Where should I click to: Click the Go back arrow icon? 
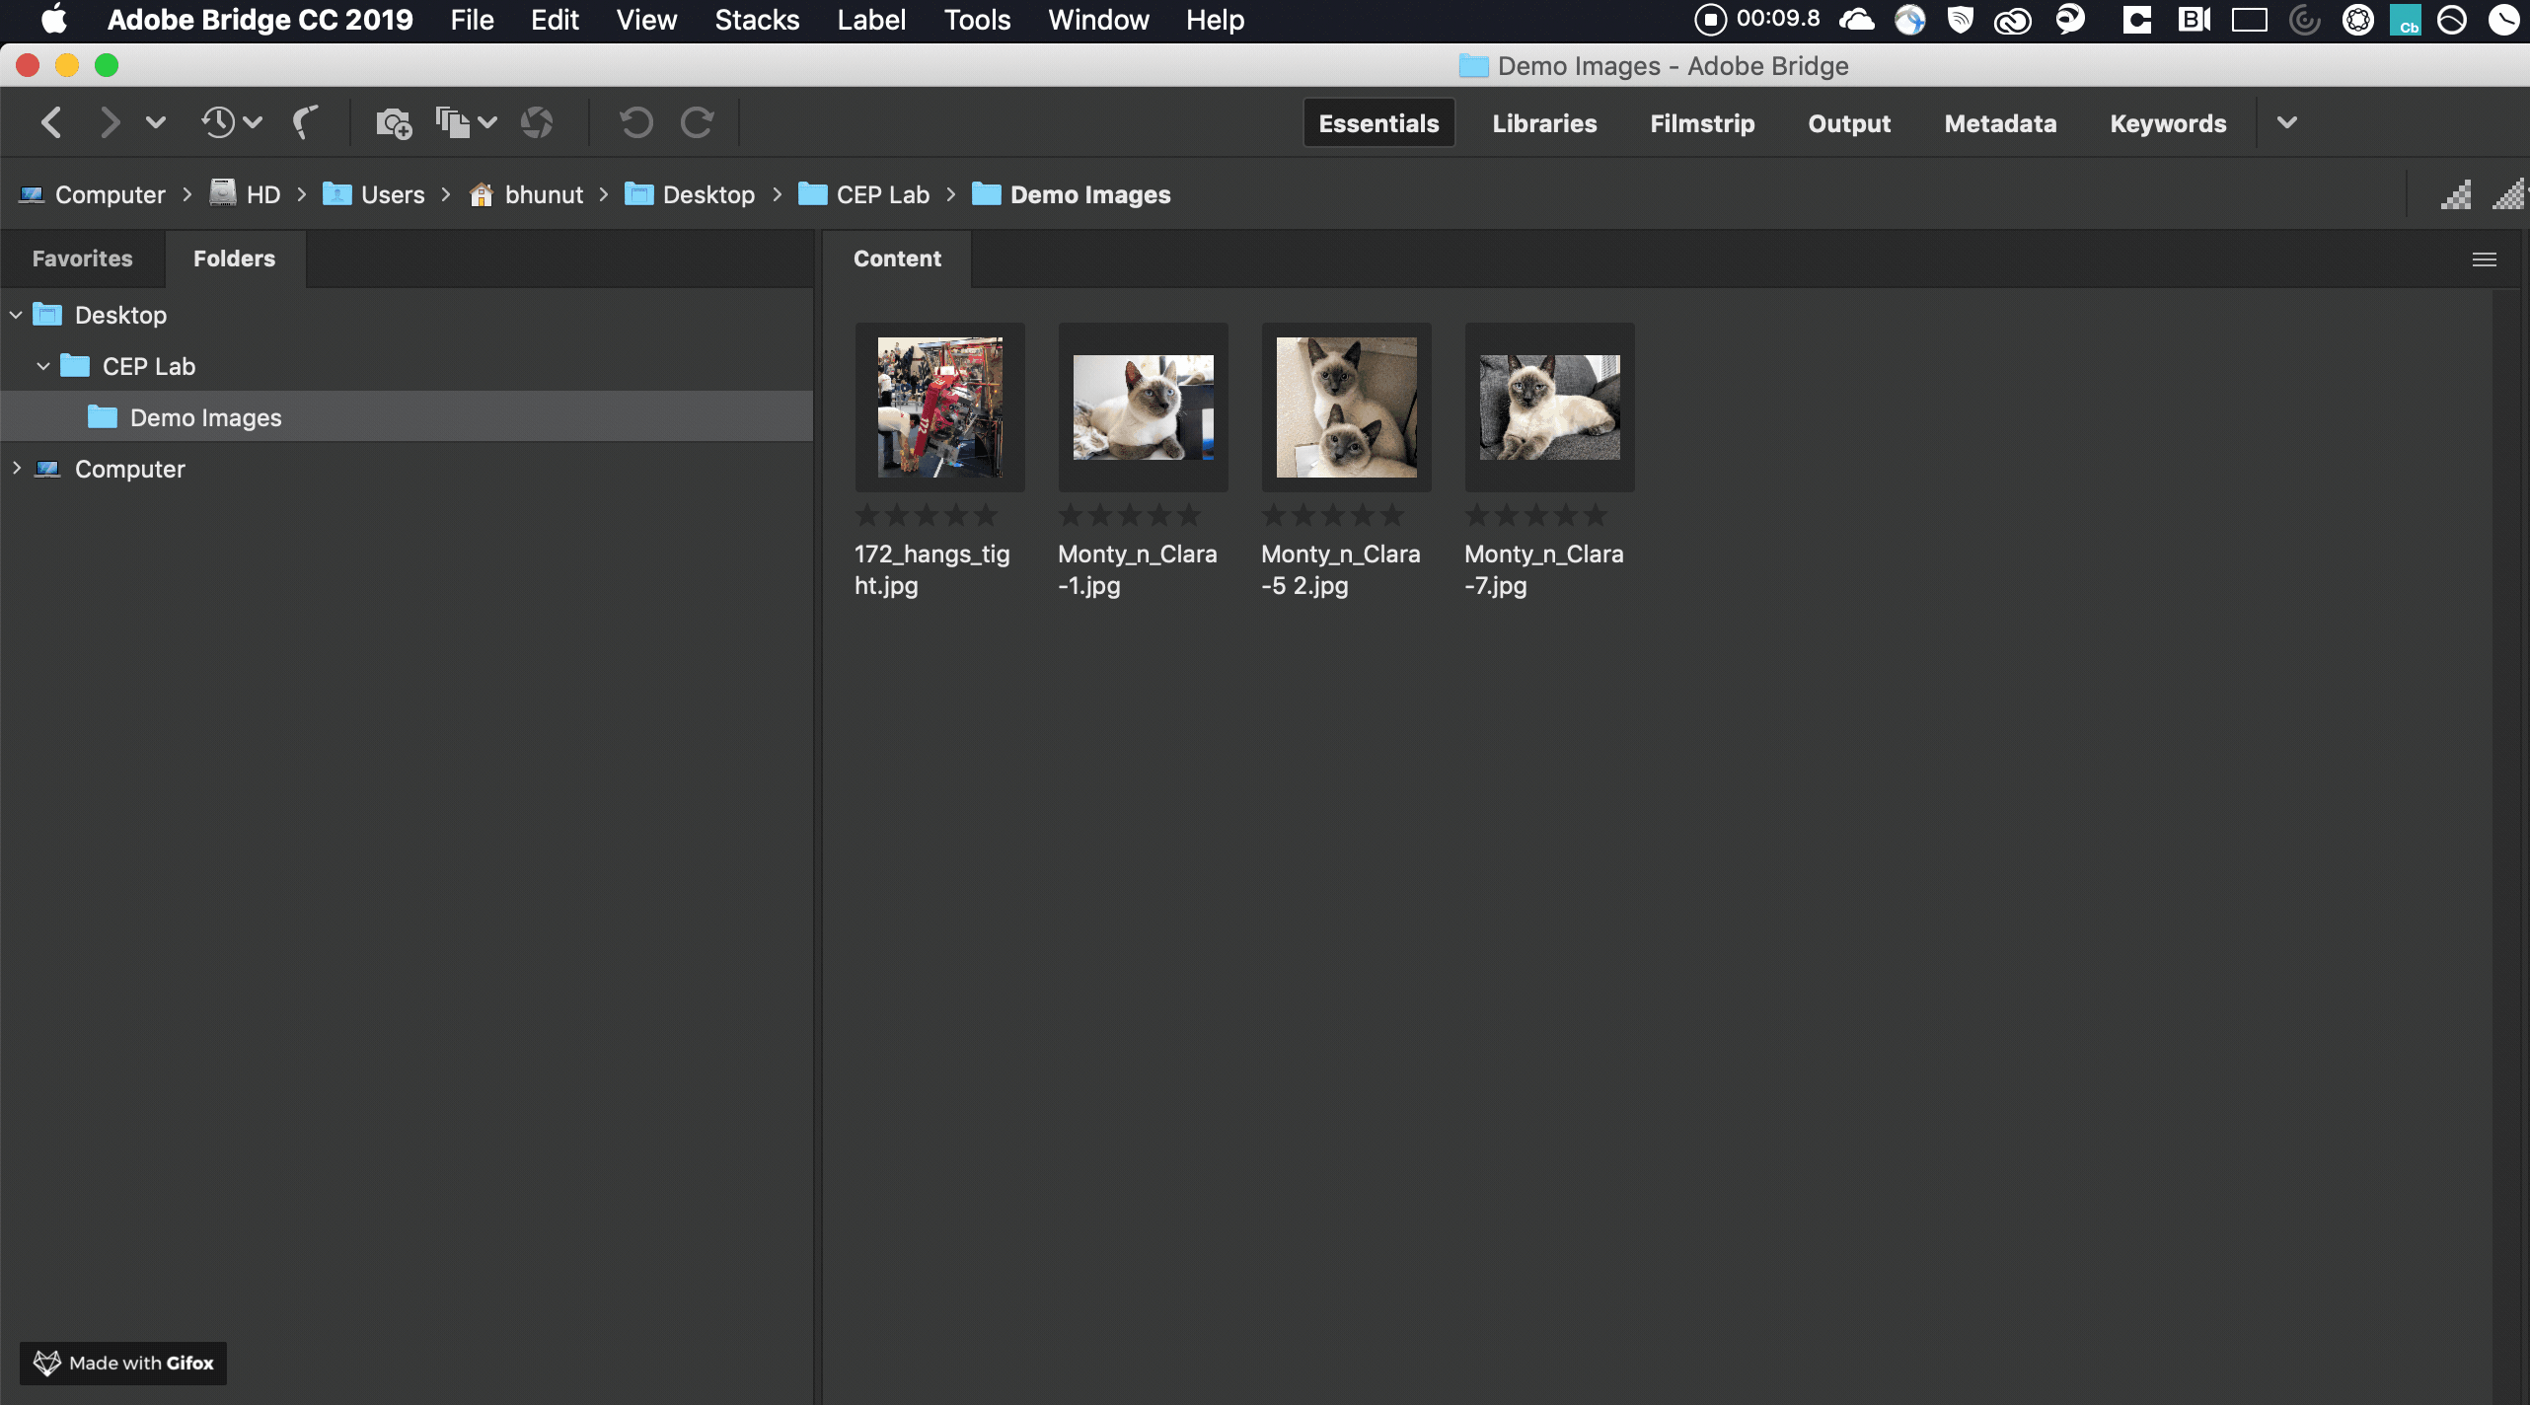click(51, 122)
